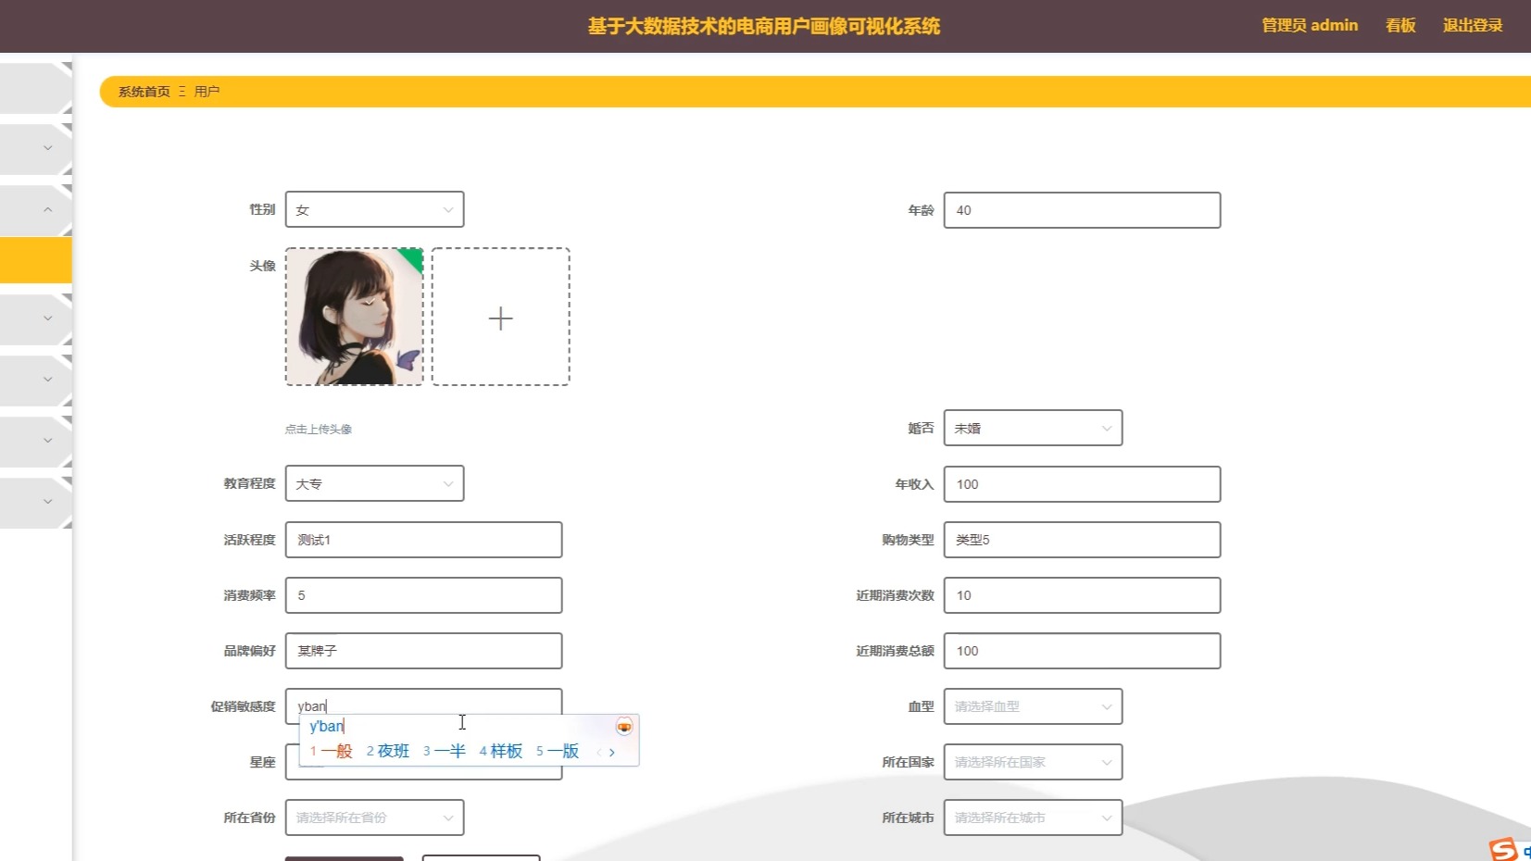This screenshot has height=861, width=1531.
Task: Click 系统首页 in the breadcrumb
Action: (143, 92)
